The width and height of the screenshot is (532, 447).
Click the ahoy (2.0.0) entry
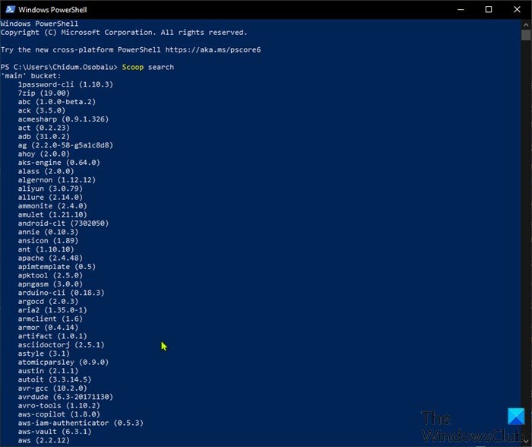click(44, 154)
